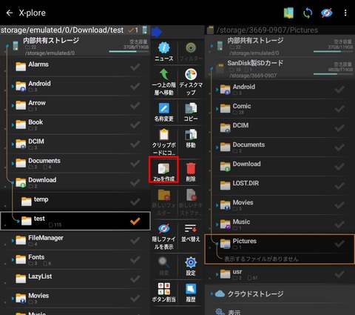Screen dimensions: 355x315
Task: Click the 新しいフォルダー new folder icon
Action: pyautogui.click(x=164, y=202)
